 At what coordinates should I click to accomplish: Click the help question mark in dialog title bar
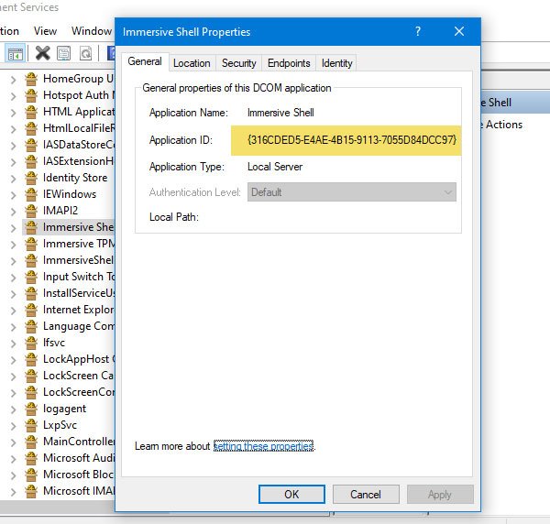coord(418,31)
